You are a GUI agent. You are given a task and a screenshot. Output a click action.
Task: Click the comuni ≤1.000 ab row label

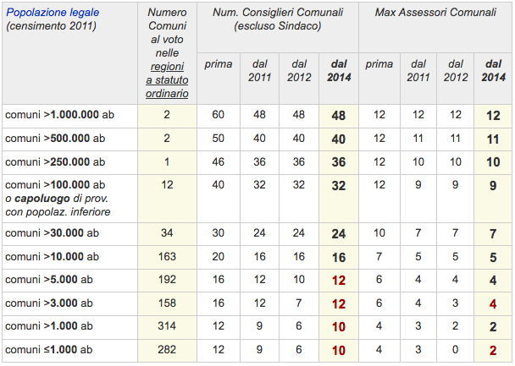tap(49, 350)
